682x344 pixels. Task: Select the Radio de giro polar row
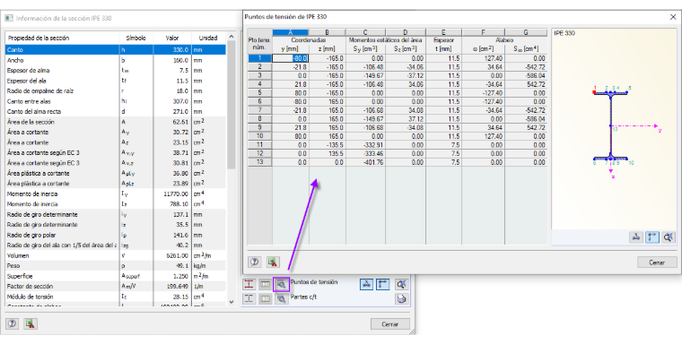pos(116,235)
